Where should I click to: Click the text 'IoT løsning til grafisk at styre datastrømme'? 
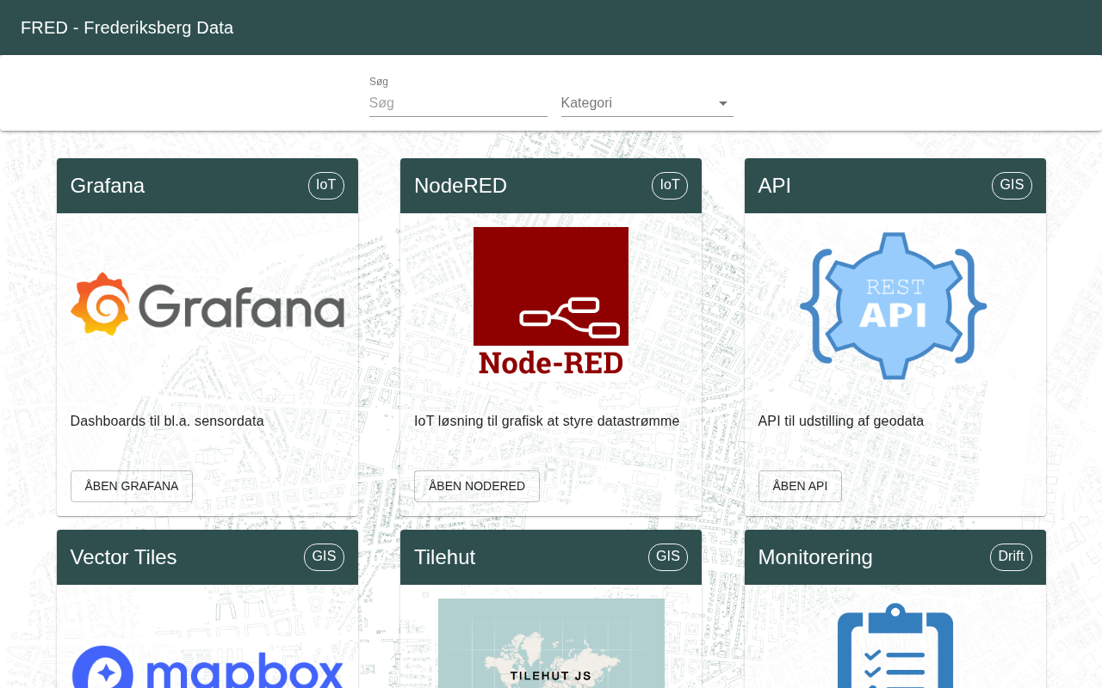click(547, 421)
